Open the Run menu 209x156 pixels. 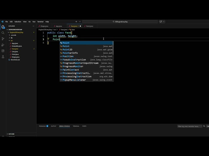click(34, 22)
